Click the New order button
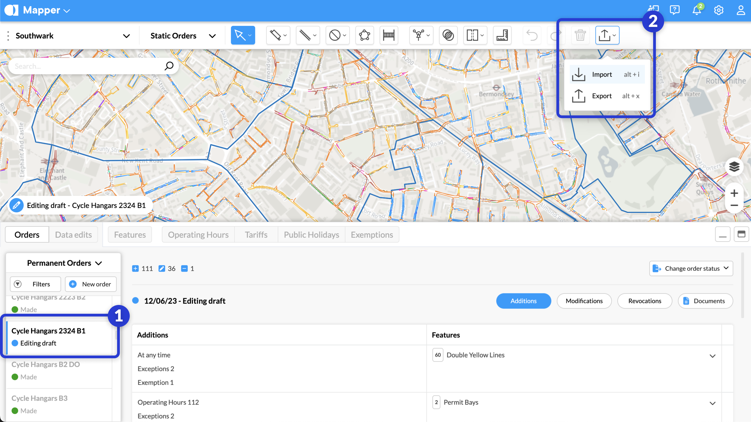 91,284
